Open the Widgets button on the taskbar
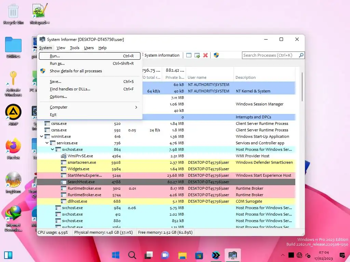The height and width of the screenshot is (262, 350). (x=8, y=255)
